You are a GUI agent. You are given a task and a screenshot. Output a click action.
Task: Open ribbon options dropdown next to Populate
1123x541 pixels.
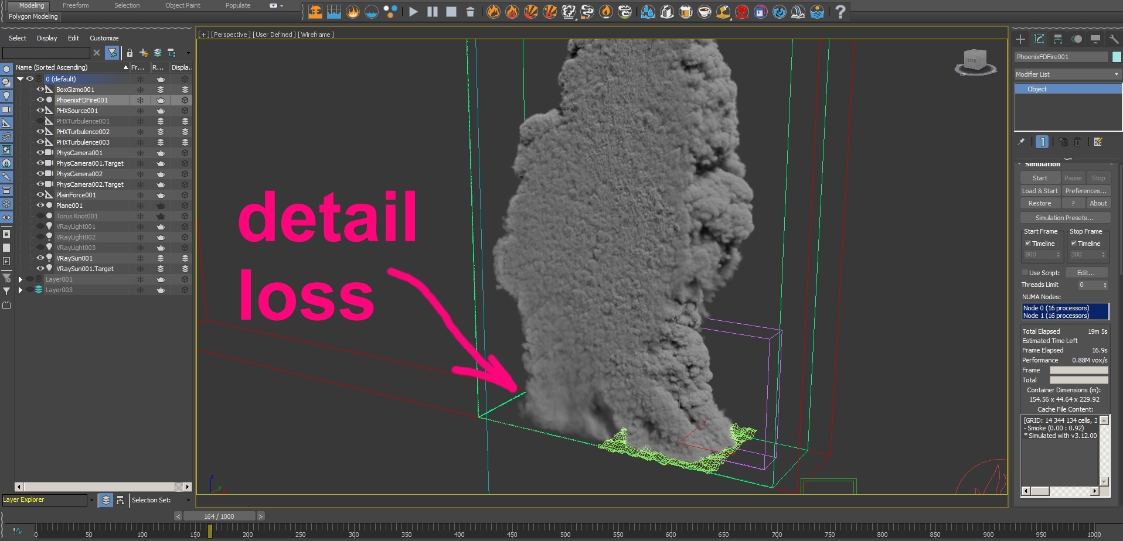pyautogui.click(x=276, y=6)
